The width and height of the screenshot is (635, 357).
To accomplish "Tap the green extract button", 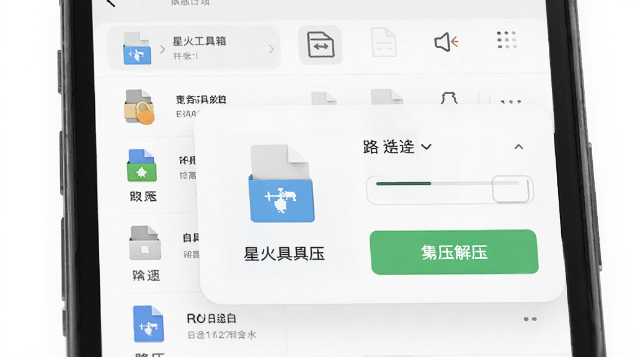I will [454, 252].
